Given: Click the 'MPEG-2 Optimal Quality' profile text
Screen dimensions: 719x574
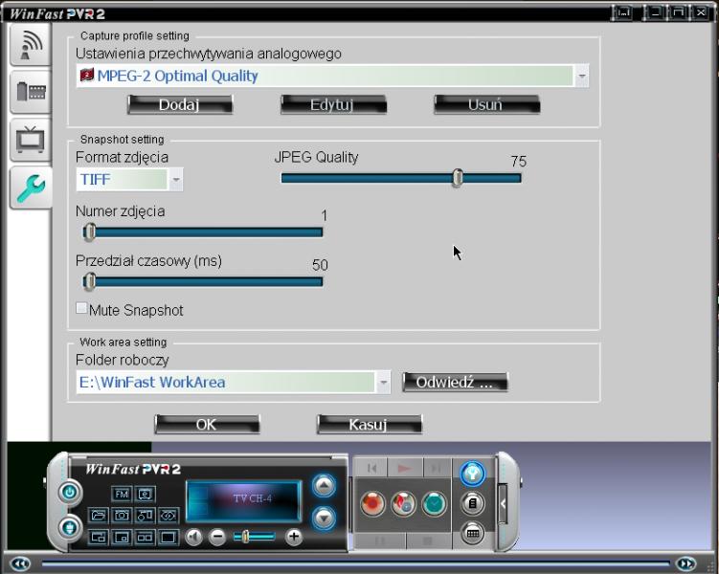Looking at the screenshot, I should coord(177,76).
